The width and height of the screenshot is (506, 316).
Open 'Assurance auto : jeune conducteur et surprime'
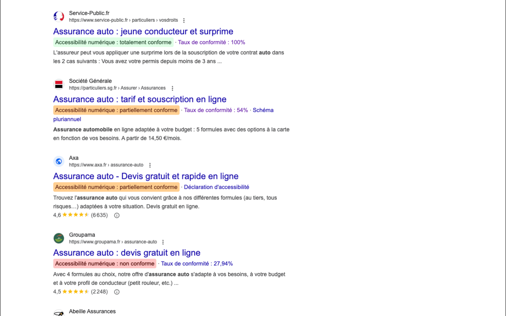[143, 31]
